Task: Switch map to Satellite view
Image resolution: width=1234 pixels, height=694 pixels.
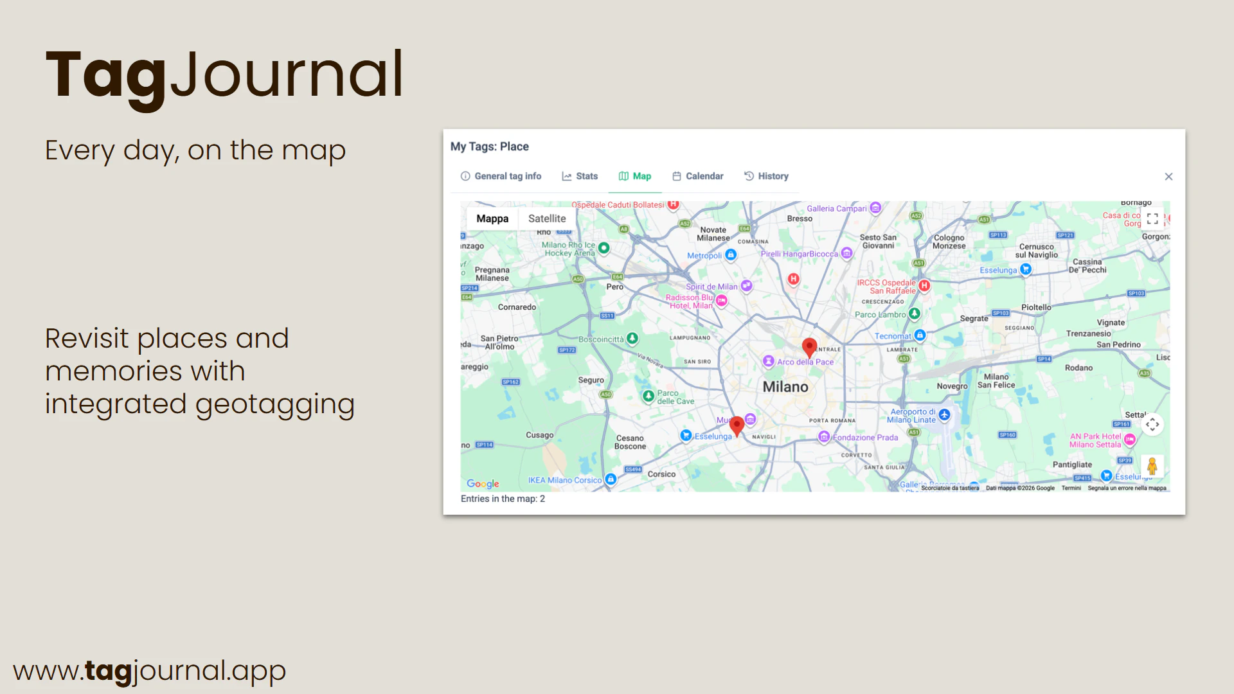Action: [547, 218]
